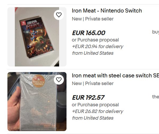Click the EUR 192.57 price
The width and height of the screenshot is (159, 134).
tap(88, 98)
